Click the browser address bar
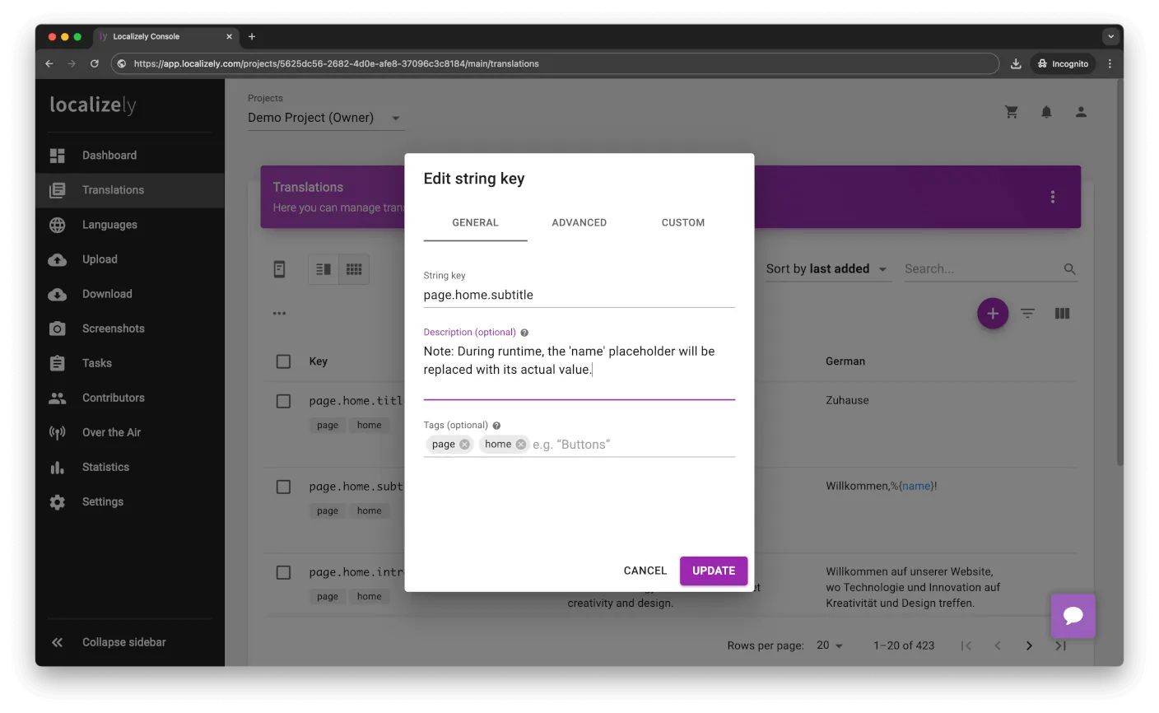This screenshot has width=1159, height=713. click(554, 63)
